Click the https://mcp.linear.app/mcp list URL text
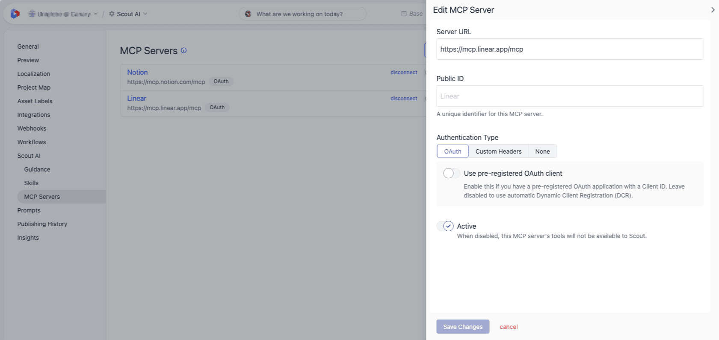Viewport: 719px width, 340px height. point(164,108)
